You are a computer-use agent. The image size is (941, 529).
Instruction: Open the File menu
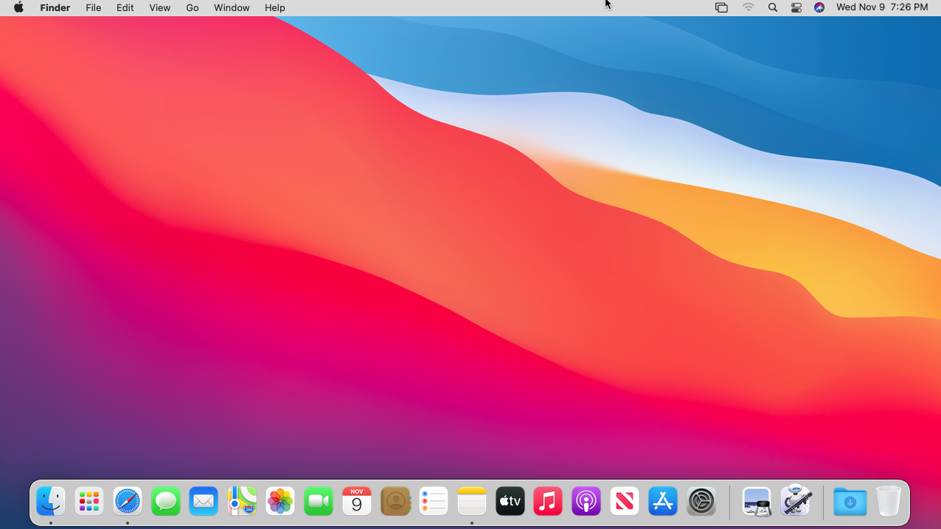pos(94,7)
